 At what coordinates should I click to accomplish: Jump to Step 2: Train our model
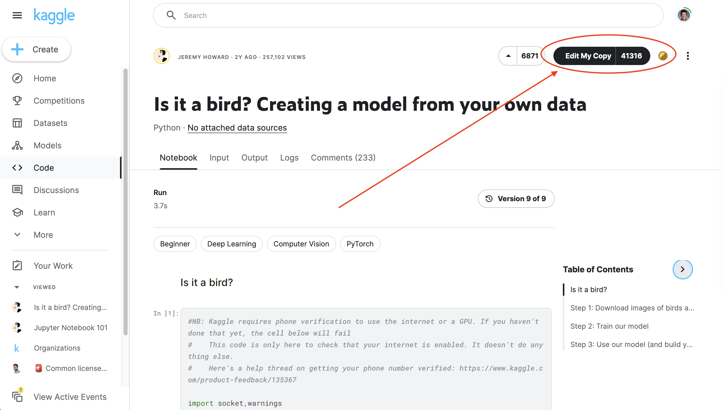[x=609, y=326]
